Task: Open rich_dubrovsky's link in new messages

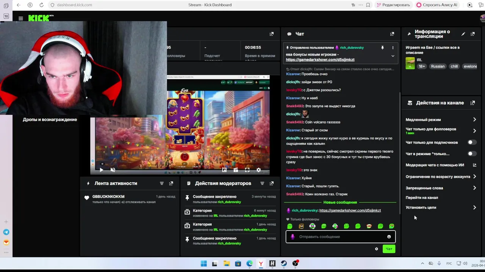Action: coord(350,210)
